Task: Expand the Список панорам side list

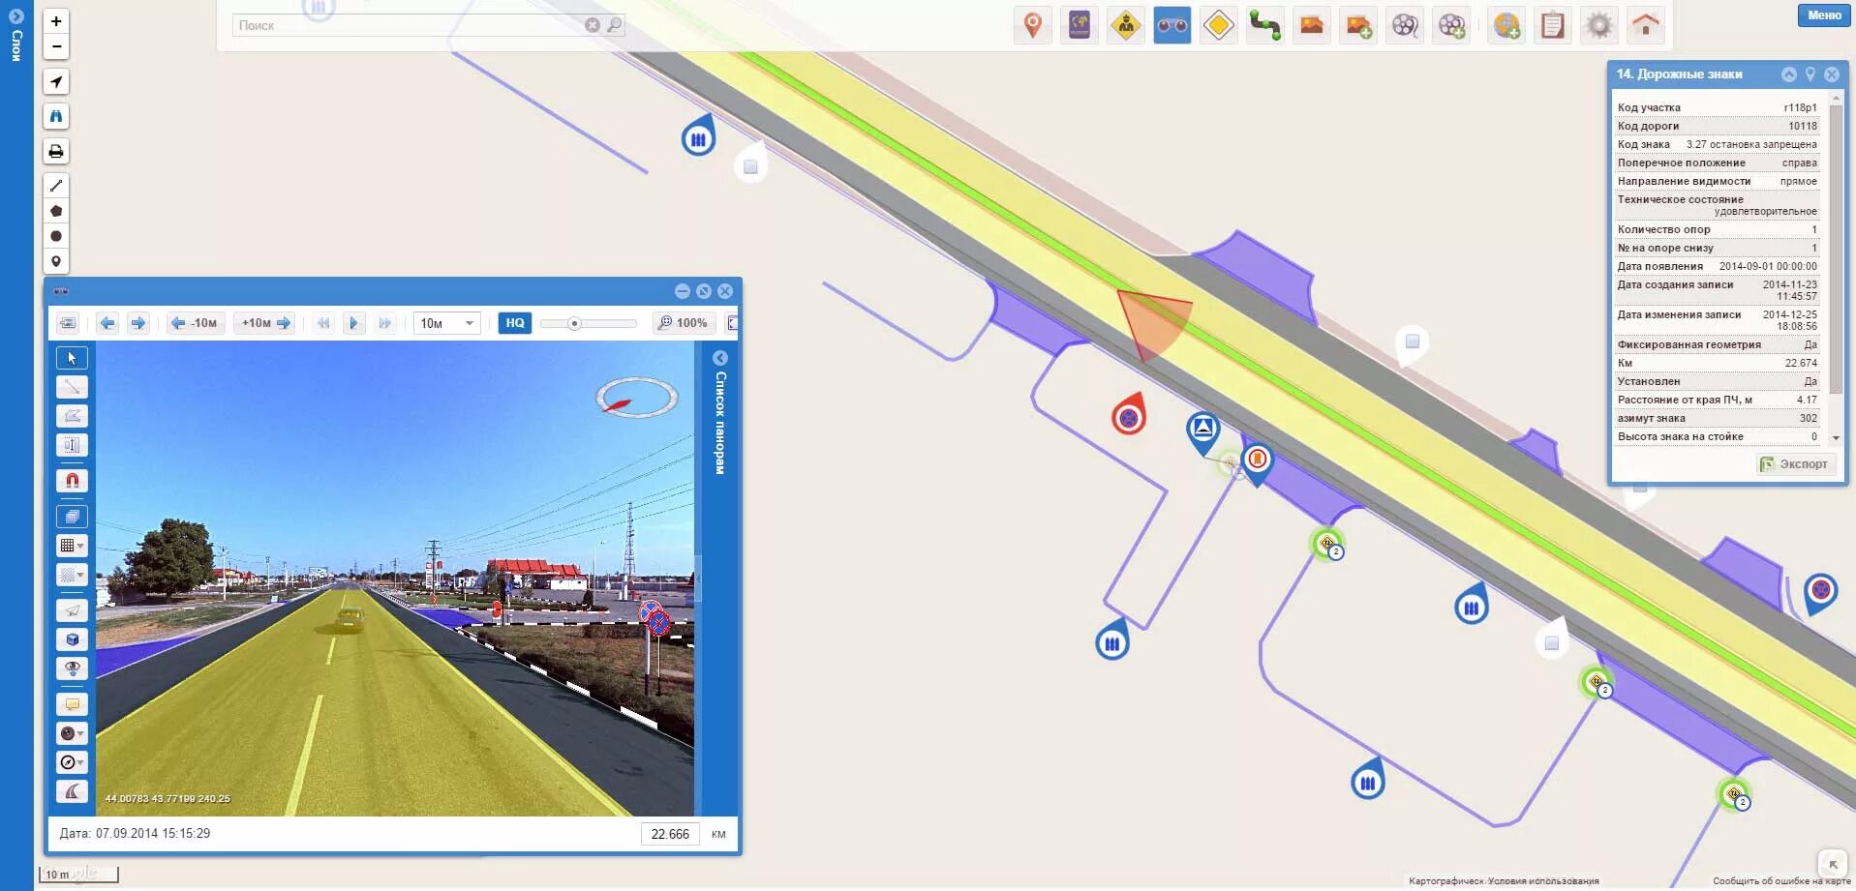Action: click(x=719, y=358)
